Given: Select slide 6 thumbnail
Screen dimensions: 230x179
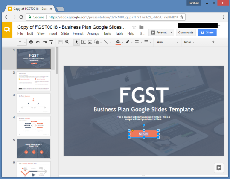Looking at the screenshot, I should [x=34, y=169].
